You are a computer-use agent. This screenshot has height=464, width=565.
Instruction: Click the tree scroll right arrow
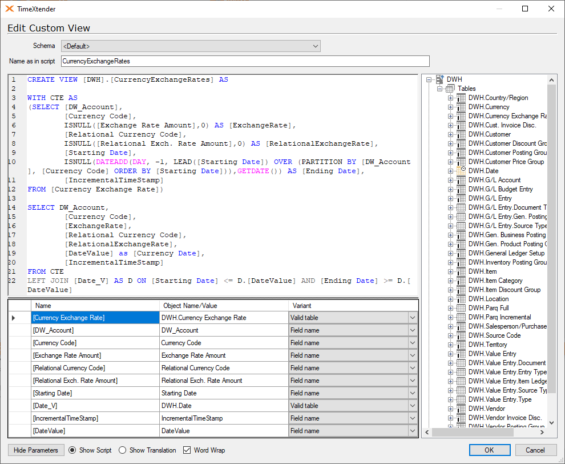coord(542,432)
